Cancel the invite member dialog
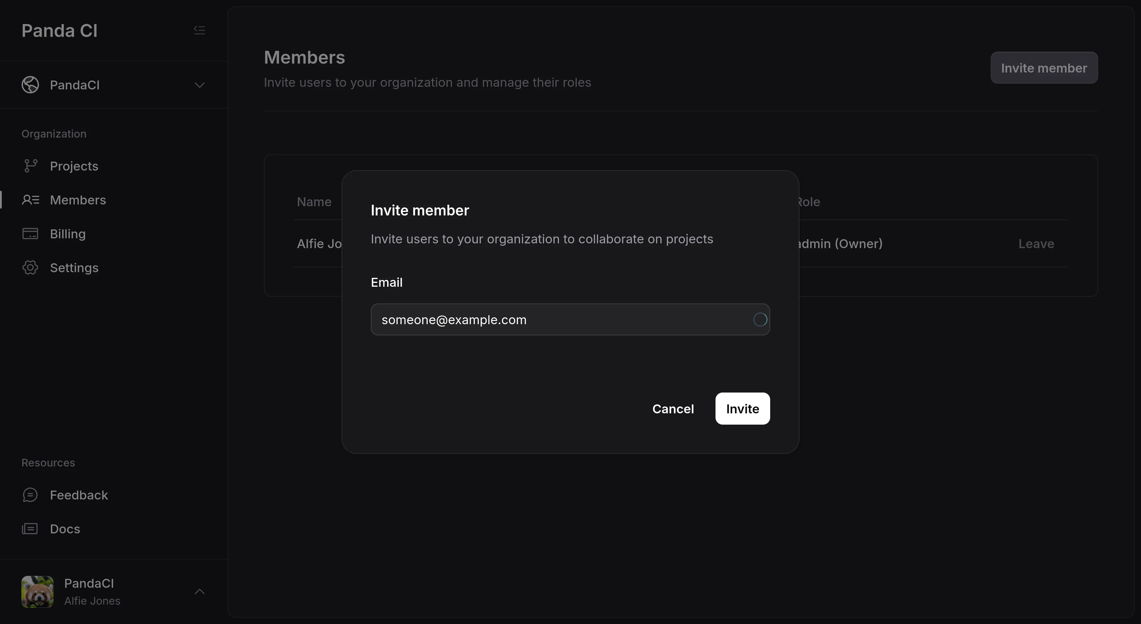 pos(673,408)
